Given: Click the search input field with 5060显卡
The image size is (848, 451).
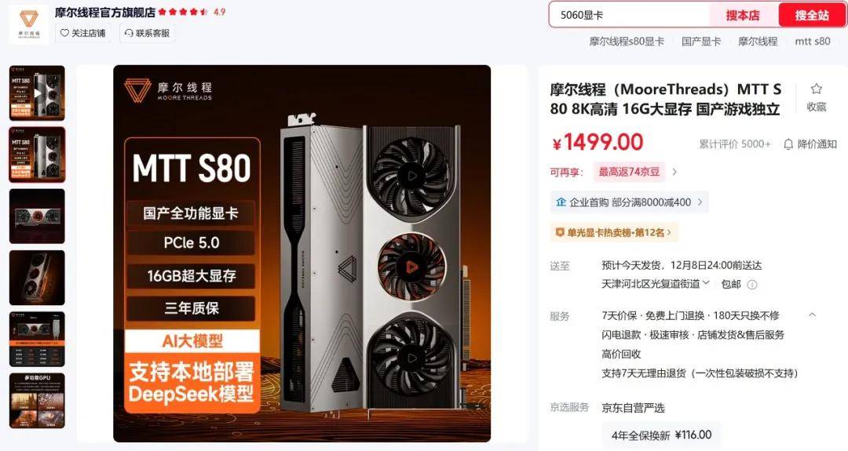Looking at the screenshot, I should coord(630,15).
